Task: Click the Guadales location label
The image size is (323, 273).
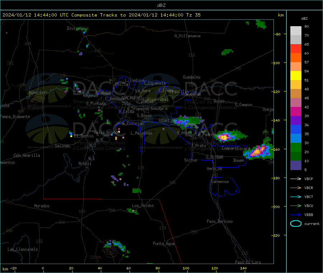Action: click(x=192, y=77)
